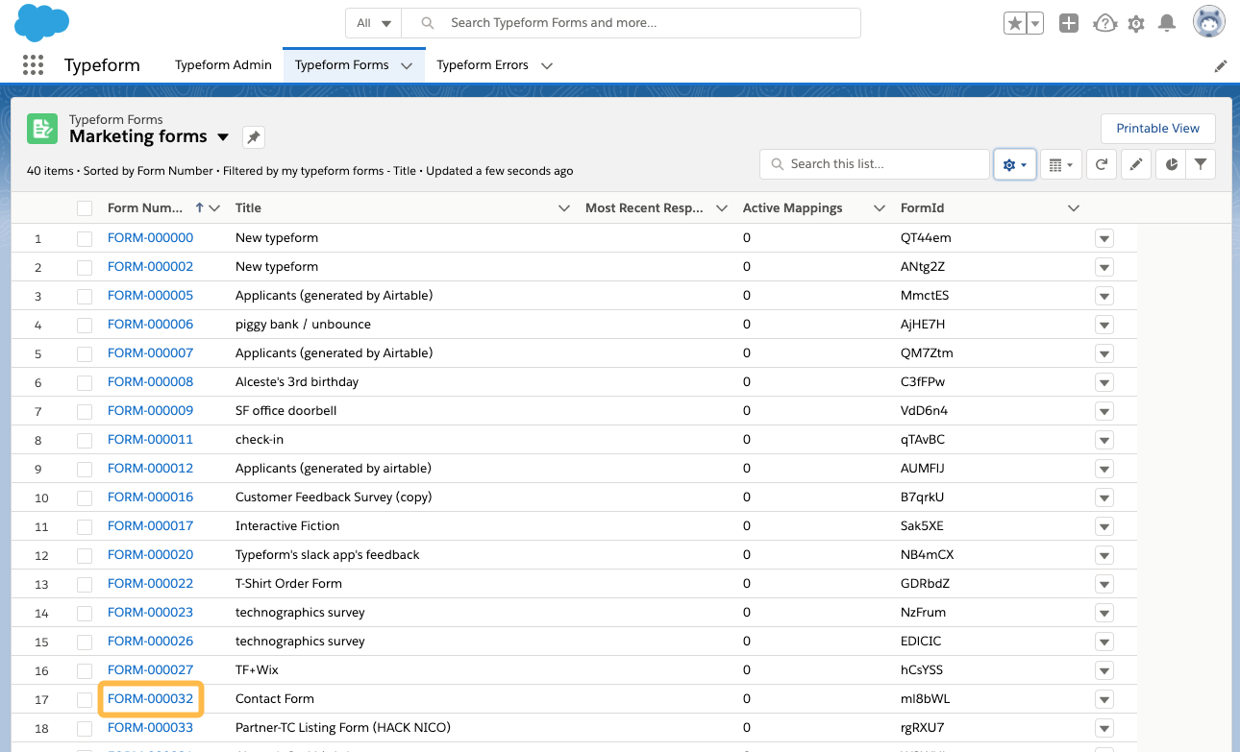This screenshot has width=1240, height=752.
Task: Open Active Mappings column menu chevron
Action: (x=880, y=207)
